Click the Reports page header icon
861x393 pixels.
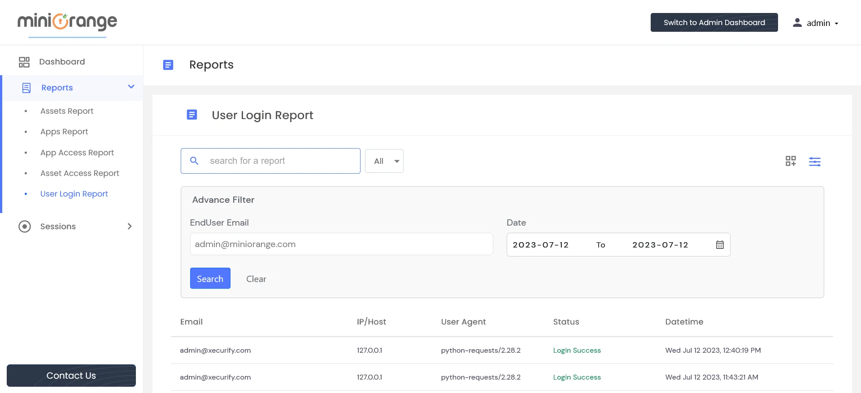168,65
